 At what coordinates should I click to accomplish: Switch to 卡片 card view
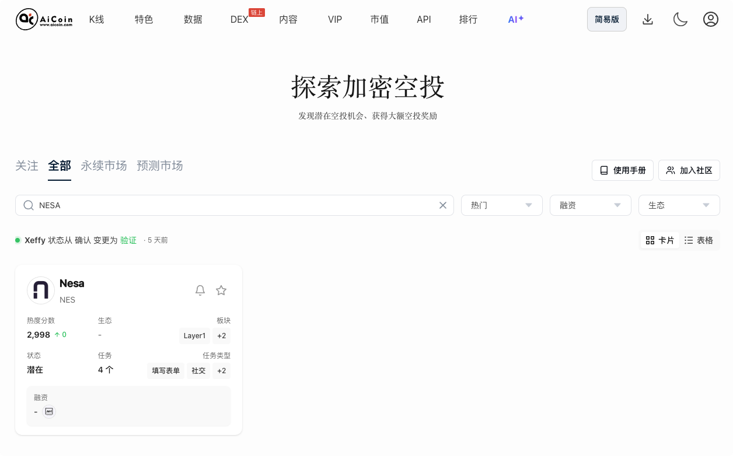(660, 240)
